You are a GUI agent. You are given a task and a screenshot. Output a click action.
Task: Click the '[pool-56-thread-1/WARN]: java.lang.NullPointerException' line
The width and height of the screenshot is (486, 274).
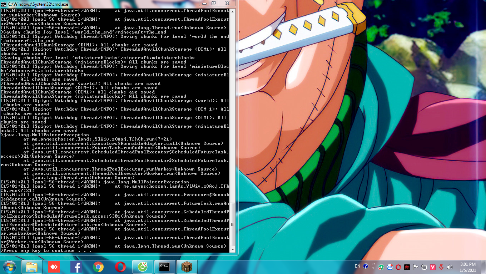95,182
